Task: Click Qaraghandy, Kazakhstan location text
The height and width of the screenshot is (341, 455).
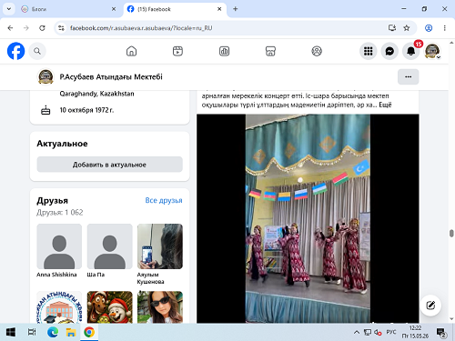Action: pyautogui.click(x=96, y=94)
